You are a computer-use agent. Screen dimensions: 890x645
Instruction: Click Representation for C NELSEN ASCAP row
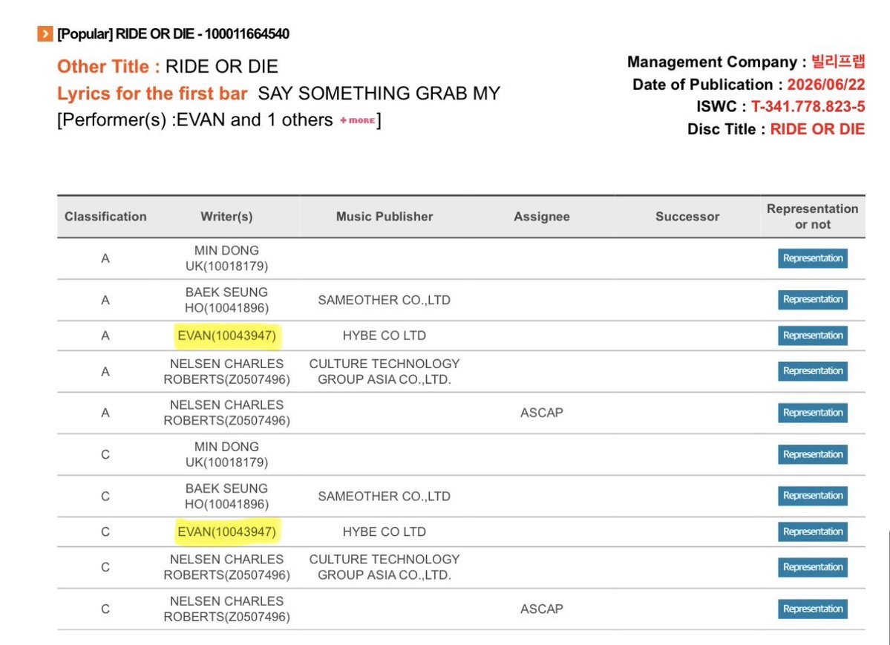tap(812, 609)
